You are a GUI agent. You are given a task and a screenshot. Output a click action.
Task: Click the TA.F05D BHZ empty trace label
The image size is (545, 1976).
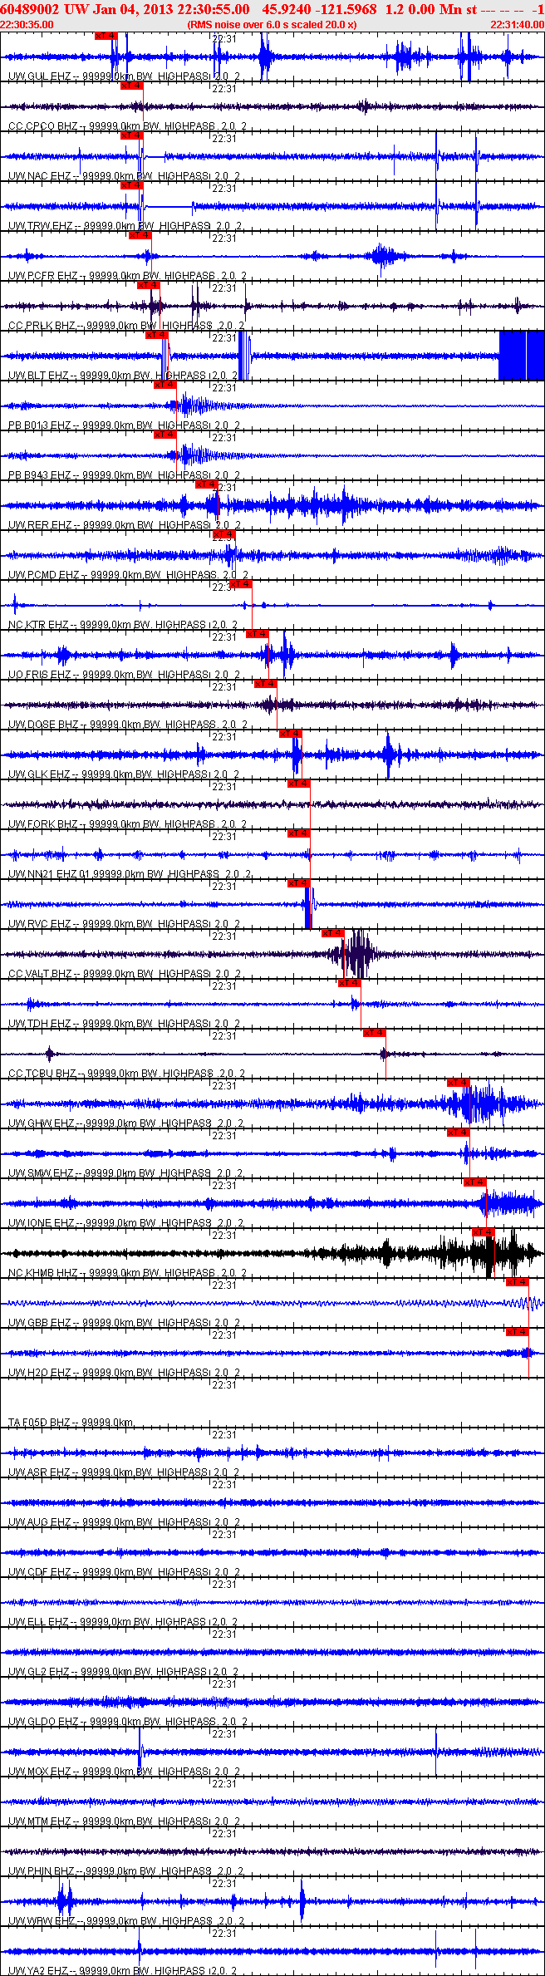coord(71,1423)
